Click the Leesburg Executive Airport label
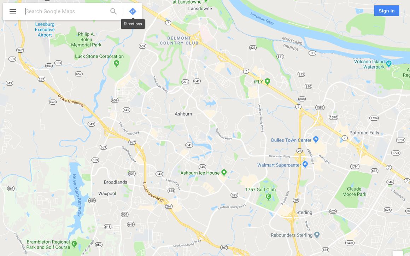 click(45, 30)
